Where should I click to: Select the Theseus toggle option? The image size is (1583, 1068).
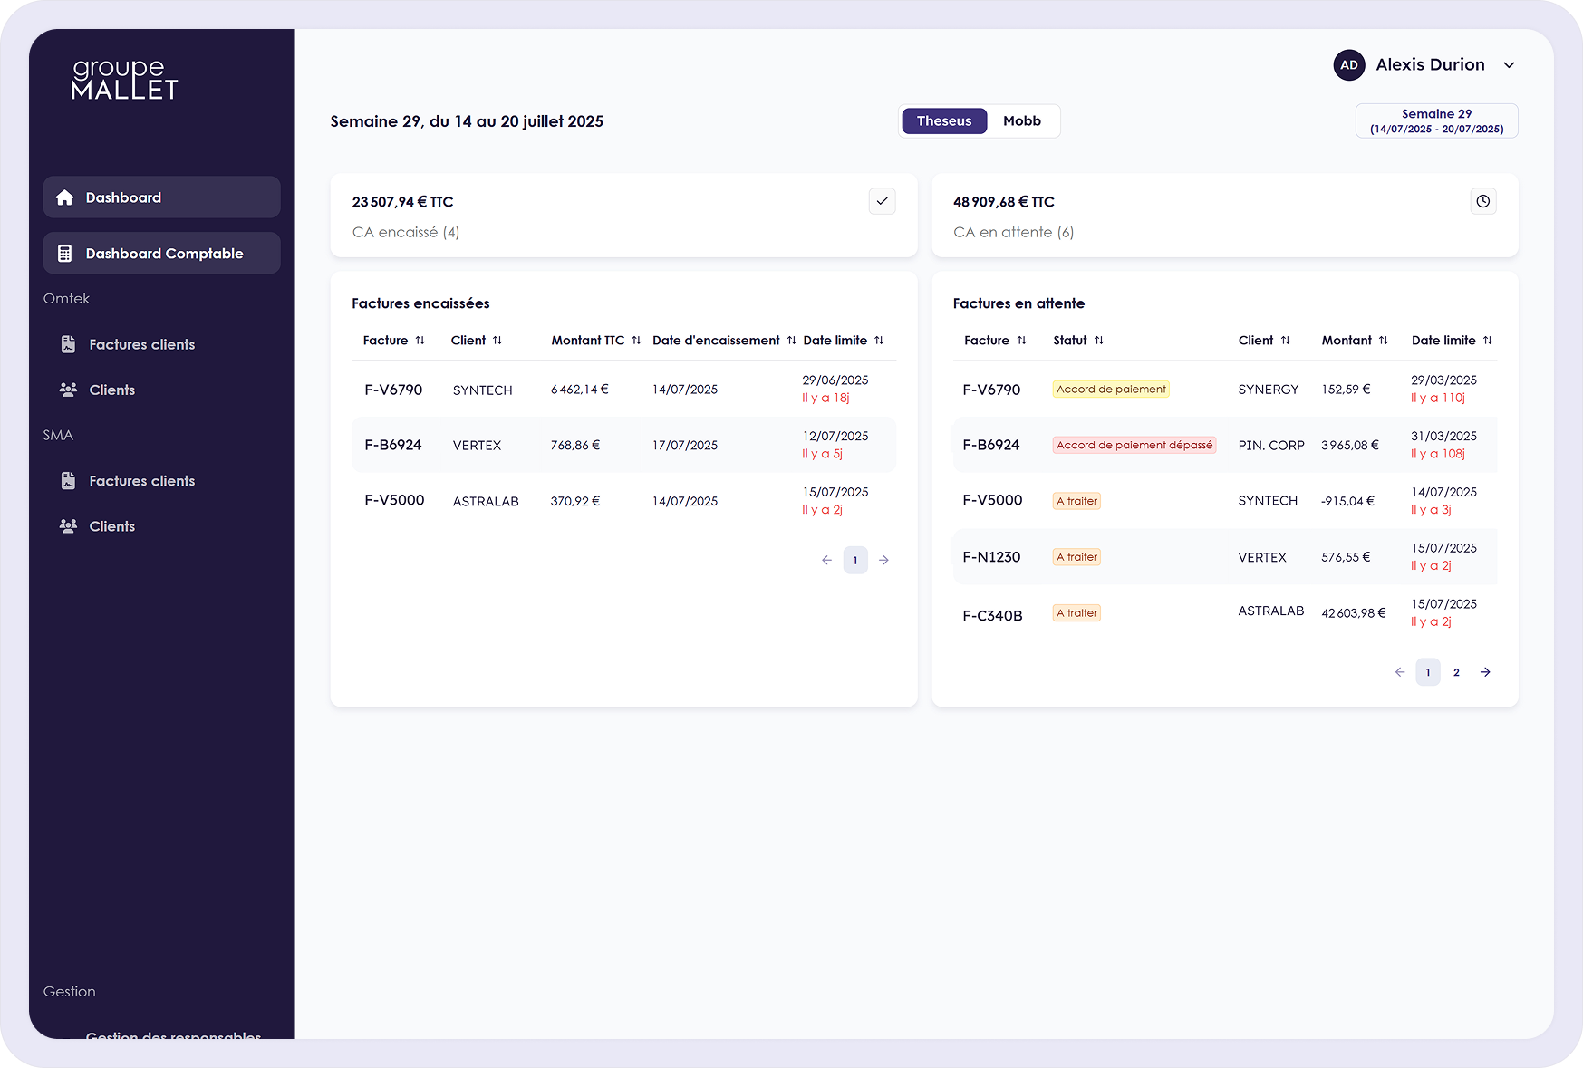click(943, 121)
